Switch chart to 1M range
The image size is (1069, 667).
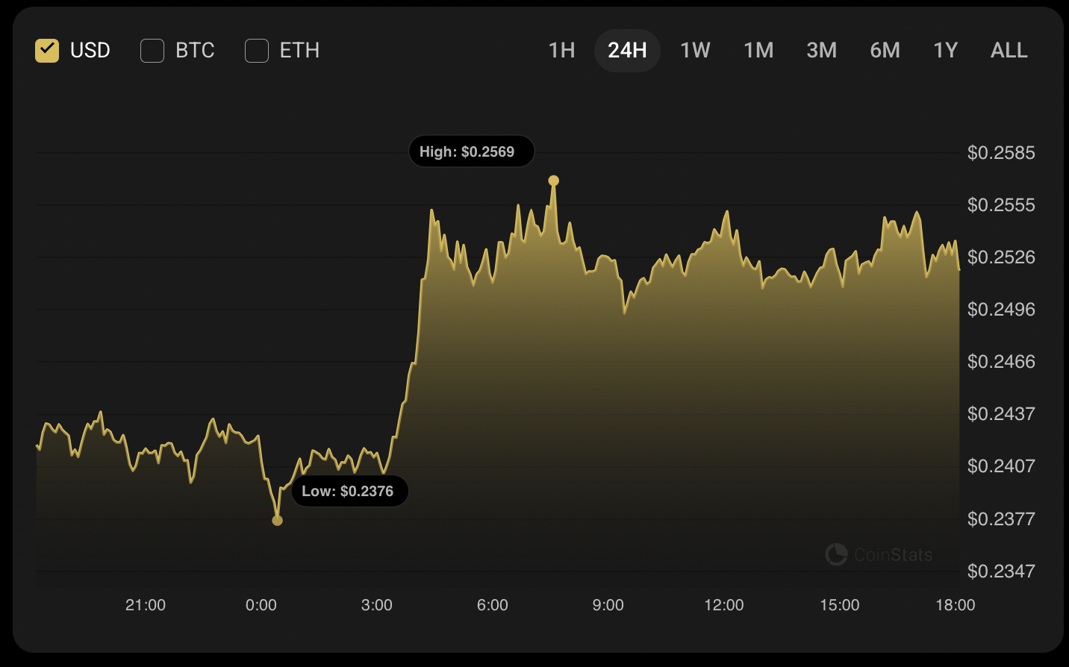tap(758, 51)
